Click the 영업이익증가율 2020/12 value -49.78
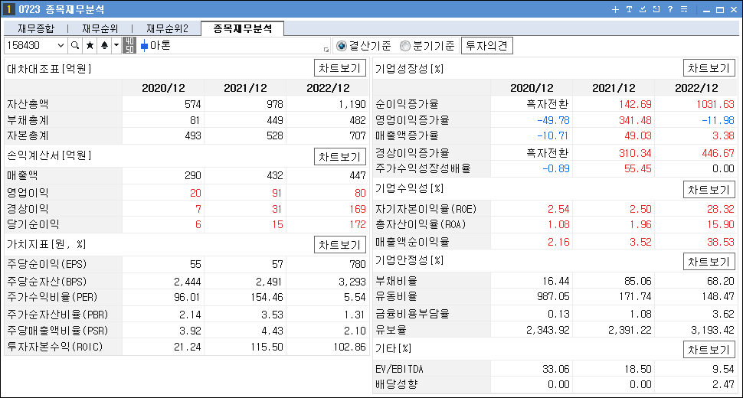This screenshot has height=398, width=743. [x=553, y=120]
